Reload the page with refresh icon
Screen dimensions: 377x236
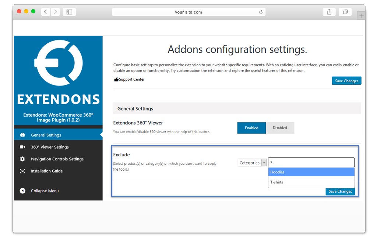(261, 12)
